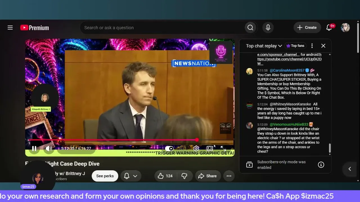Go to the YouTube Premium home logo
360x202 pixels.
[35, 27]
